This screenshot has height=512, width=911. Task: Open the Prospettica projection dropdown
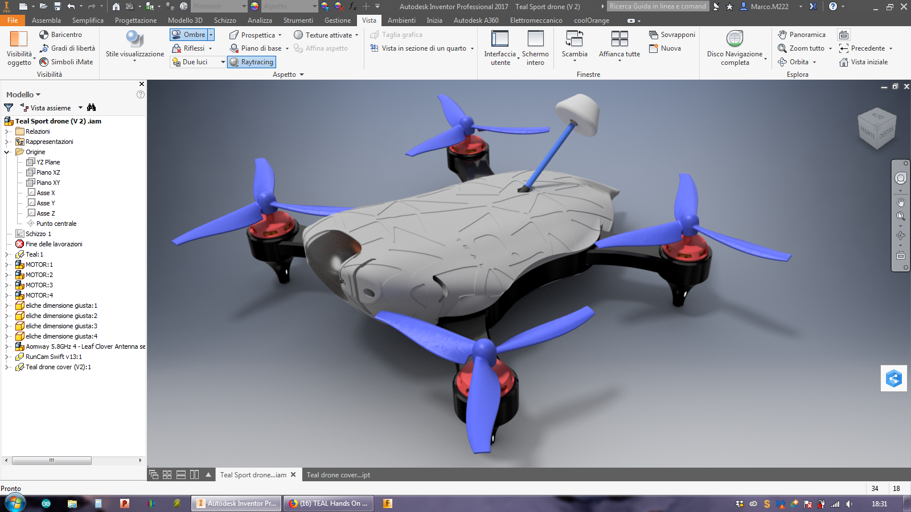click(x=280, y=35)
